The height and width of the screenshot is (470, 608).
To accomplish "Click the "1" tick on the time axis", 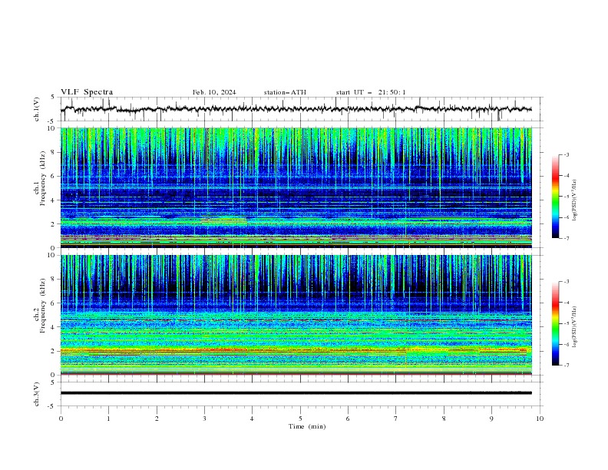I will click(108, 419).
